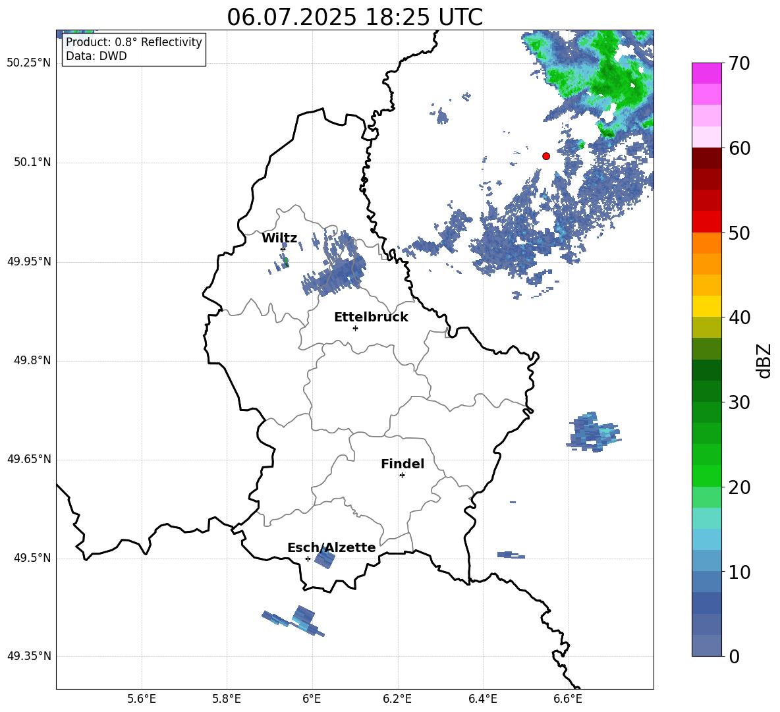
Task: Click the cross marker below Findel
Action: (402, 476)
